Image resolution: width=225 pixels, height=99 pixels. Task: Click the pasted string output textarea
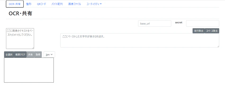coord(139,40)
